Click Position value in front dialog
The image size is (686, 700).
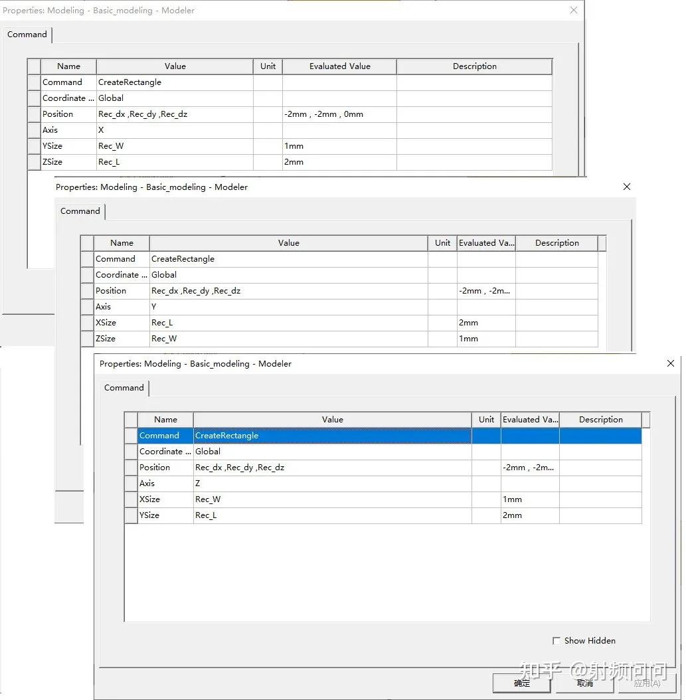pyautogui.click(x=333, y=468)
